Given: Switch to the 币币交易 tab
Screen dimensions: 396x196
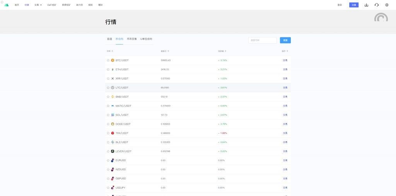Looking at the screenshot, I should pyautogui.click(x=131, y=39).
